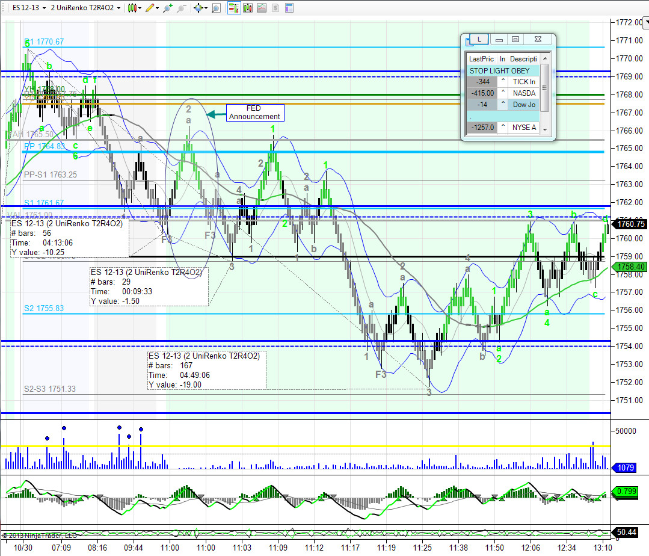649x556 pixels.
Task: Click the quote list scroll-up arrow
Action: 545,58
